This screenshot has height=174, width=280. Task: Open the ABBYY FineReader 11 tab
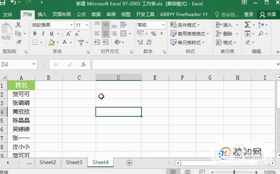click(x=184, y=14)
